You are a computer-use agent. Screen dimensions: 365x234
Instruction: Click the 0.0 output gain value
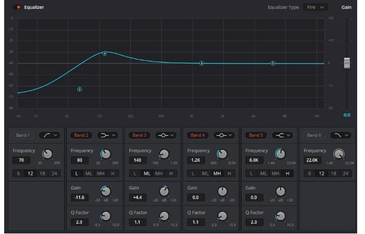point(347,115)
